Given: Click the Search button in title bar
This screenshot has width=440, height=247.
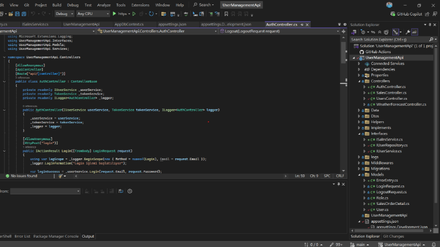Looking at the screenshot, I should 204,5.
